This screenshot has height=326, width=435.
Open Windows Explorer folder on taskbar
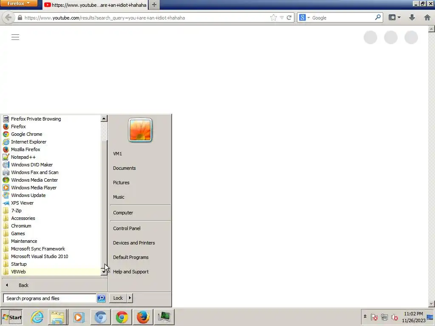pyautogui.click(x=57, y=317)
